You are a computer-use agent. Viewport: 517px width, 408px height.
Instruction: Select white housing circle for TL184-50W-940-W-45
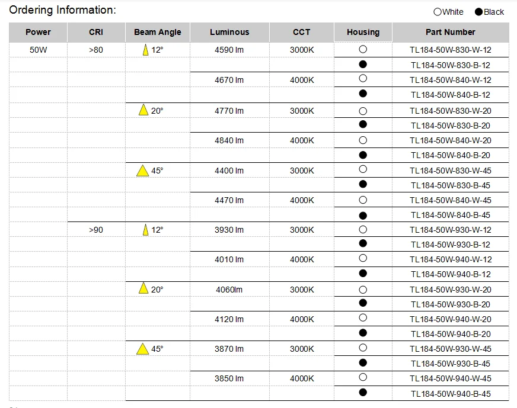(363, 377)
